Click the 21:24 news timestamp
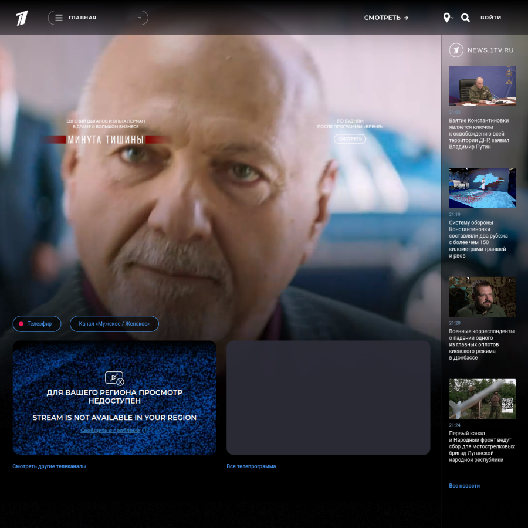Image resolution: width=528 pixels, height=528 pixels. point(455,425)
